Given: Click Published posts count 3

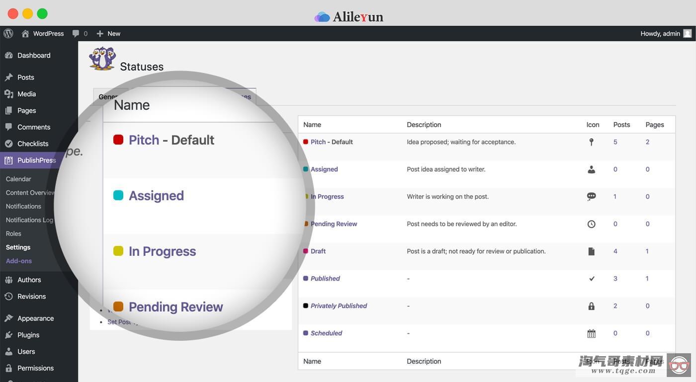Looking at the screenshot, I should 615,279.
